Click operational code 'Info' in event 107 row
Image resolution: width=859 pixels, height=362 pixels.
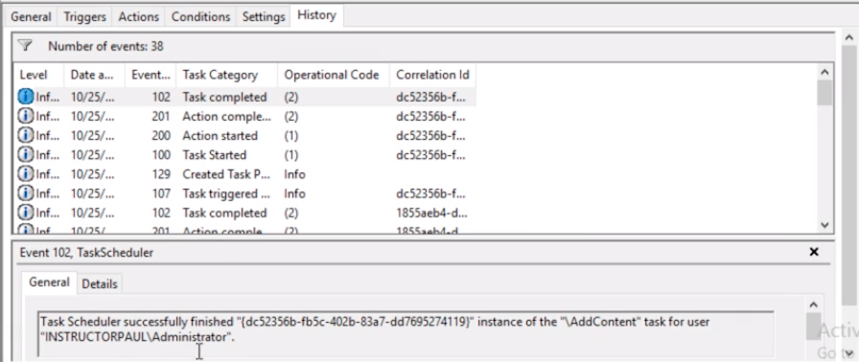(294, 193)
